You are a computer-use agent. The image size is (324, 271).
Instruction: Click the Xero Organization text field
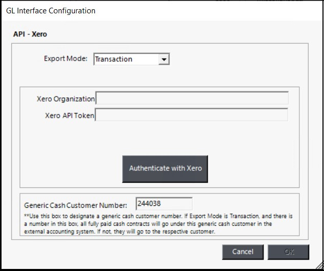(192, 99)
